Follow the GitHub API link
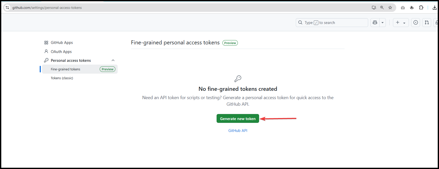 tap(238, 130)
